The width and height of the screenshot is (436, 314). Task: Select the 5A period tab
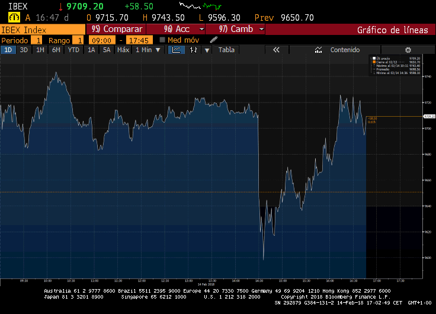107,50
